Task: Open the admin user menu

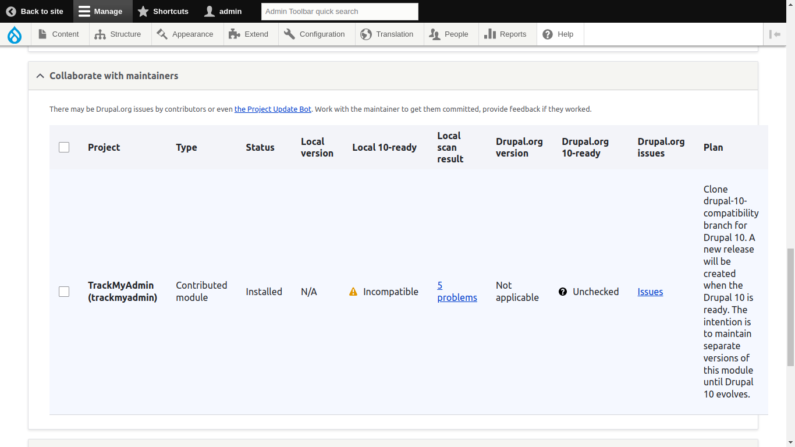Action: pyautogui.click(x=222, y=11)
